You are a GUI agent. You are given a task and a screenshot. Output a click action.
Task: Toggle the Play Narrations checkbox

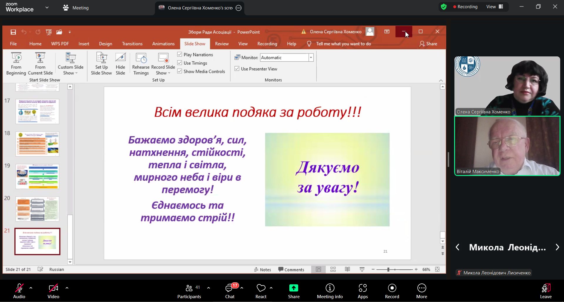click(180, 54)
